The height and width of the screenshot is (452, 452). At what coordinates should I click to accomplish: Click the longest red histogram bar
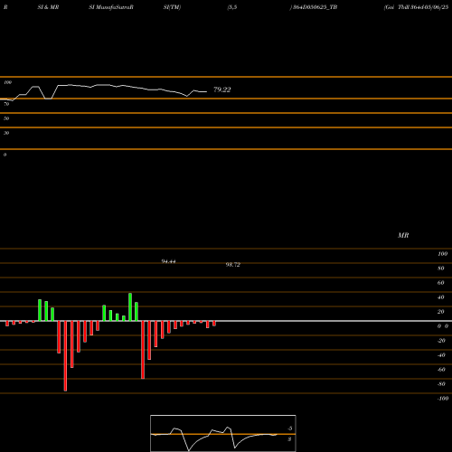point(65,356)
